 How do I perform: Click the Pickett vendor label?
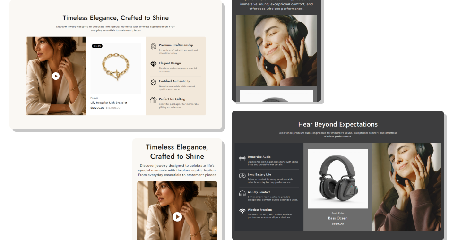[x=94, y=98]
